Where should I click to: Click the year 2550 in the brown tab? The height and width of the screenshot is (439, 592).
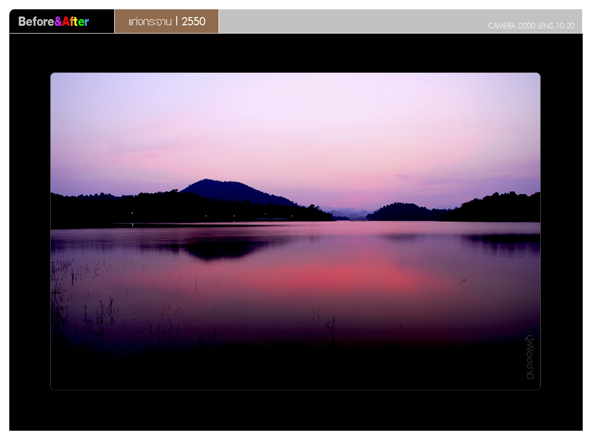[x=194, y=21]
